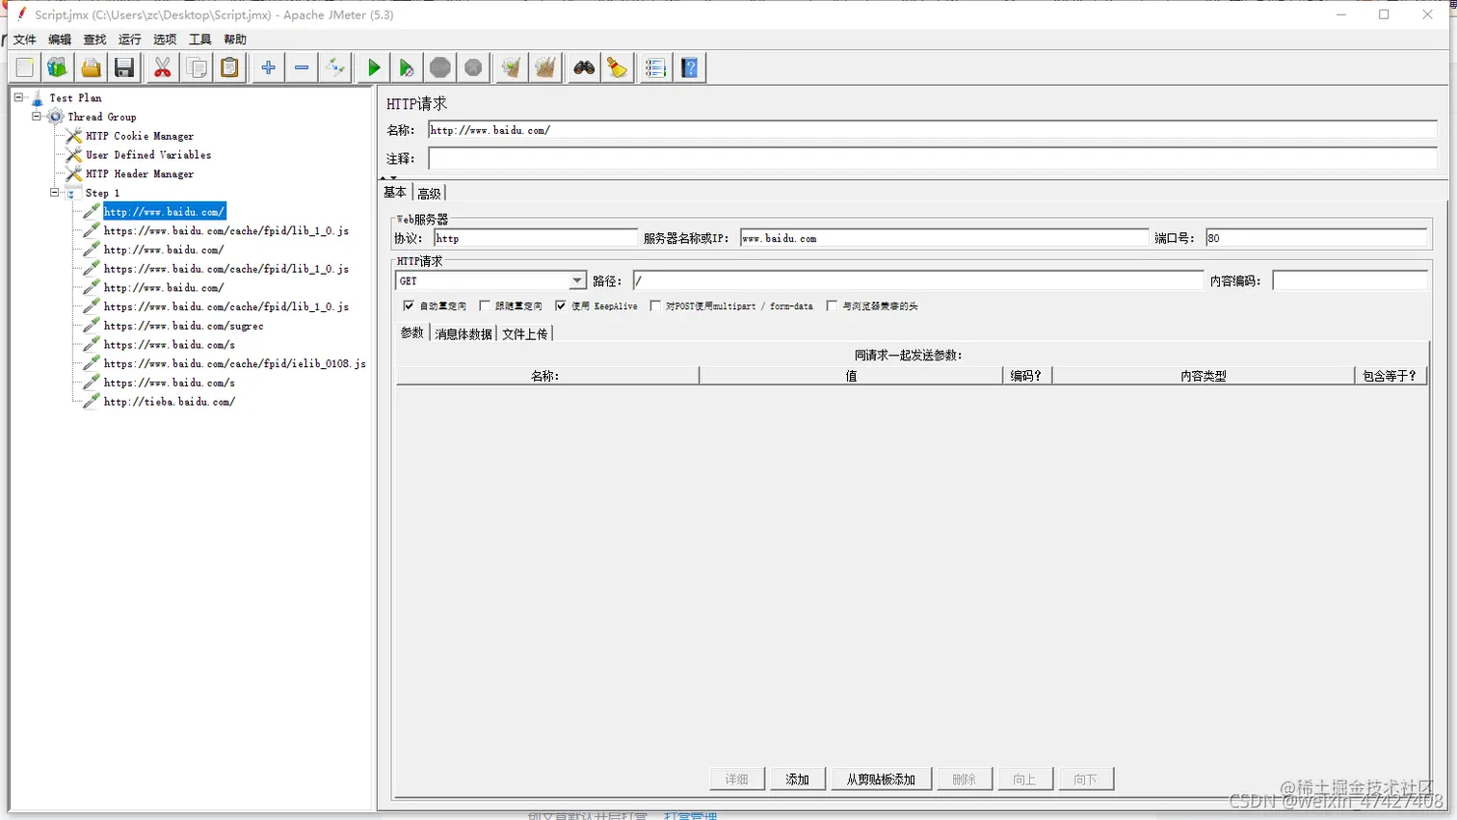This screenshot has height=820, width=1457.
Task: Select User Defined Variables in the tree
Action: point(148,155)
